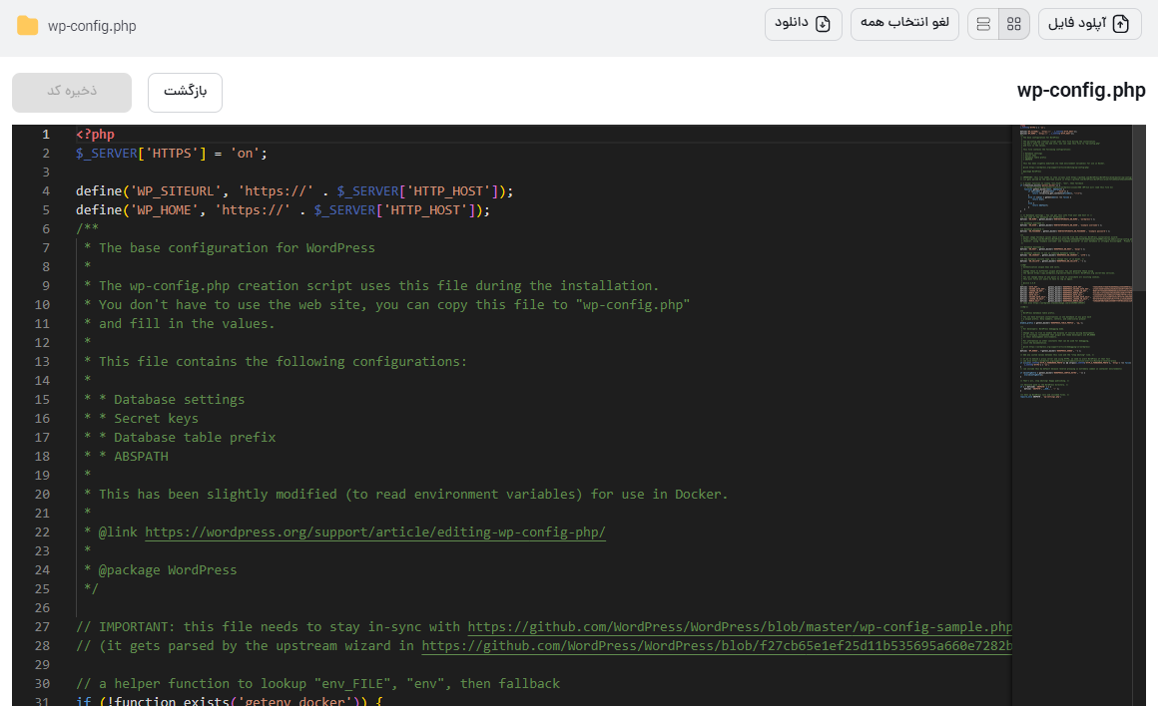Click the آپلود فایل upload button
The image size is (1164, 706).
coord(1089,24)
